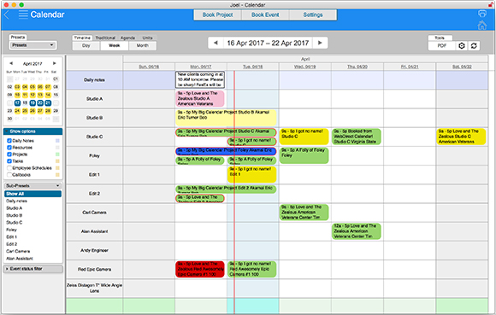This screenshot has height=315, width=496.
Task: Open Alan Assistant 12a-5p event on Thursday
Action: tap(357, 231)
